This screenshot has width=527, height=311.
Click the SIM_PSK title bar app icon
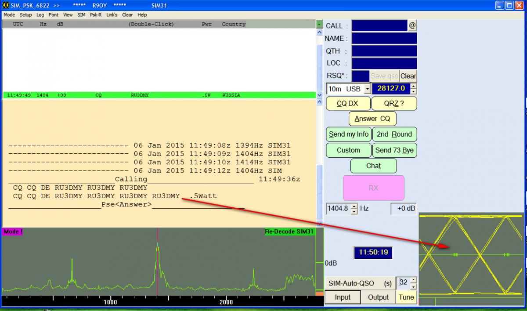[6, 6]
